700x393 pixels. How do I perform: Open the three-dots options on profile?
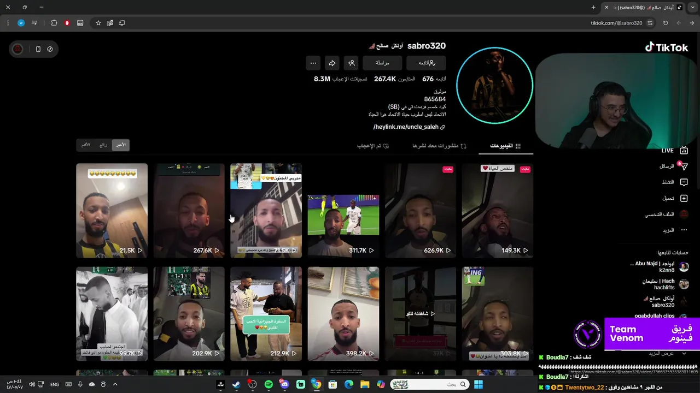pos(313,63)
